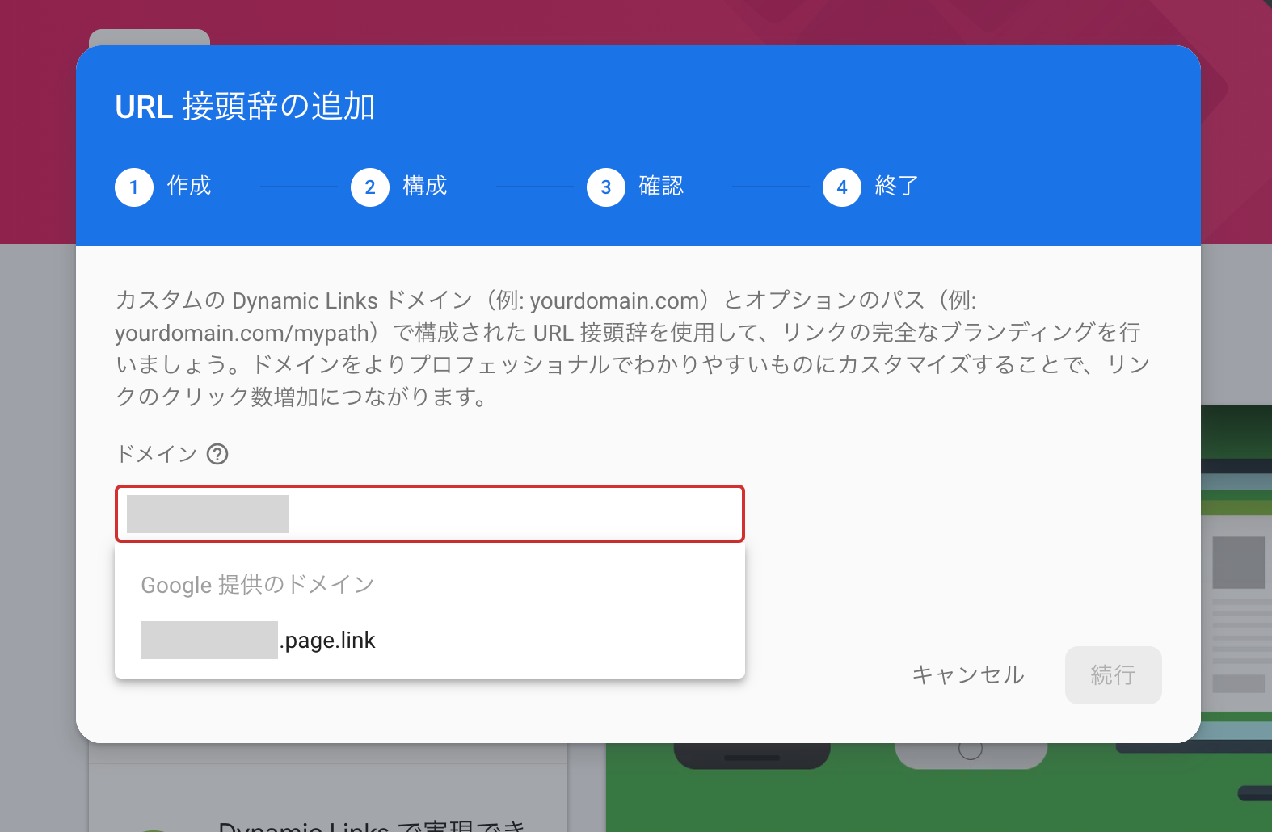Click the URL 接頭辞の追加 dialog title

coord(245,107)
